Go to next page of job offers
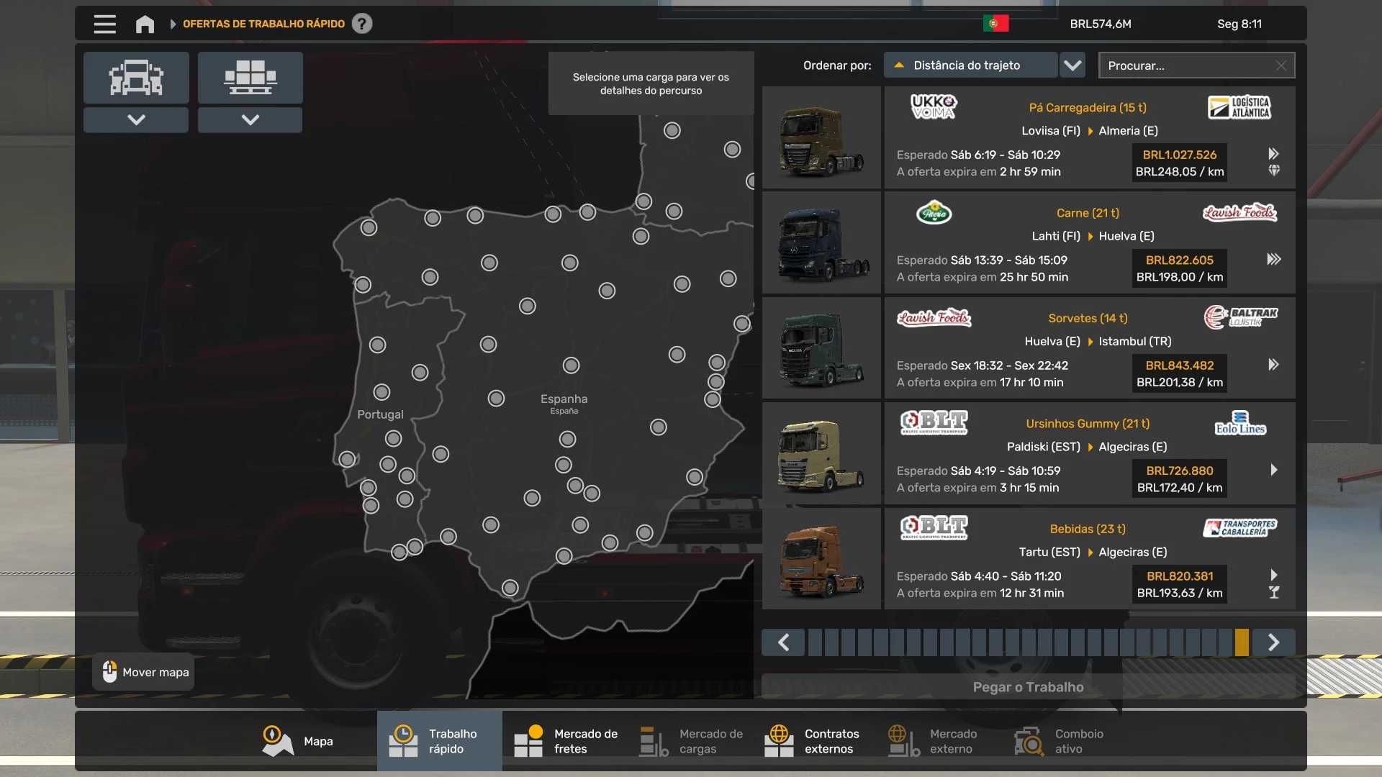 pyautogui.click(x=1273, y=642)
